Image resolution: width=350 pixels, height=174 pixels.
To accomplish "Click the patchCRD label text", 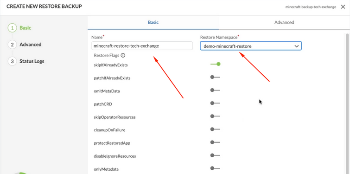I will click(103, 104).
